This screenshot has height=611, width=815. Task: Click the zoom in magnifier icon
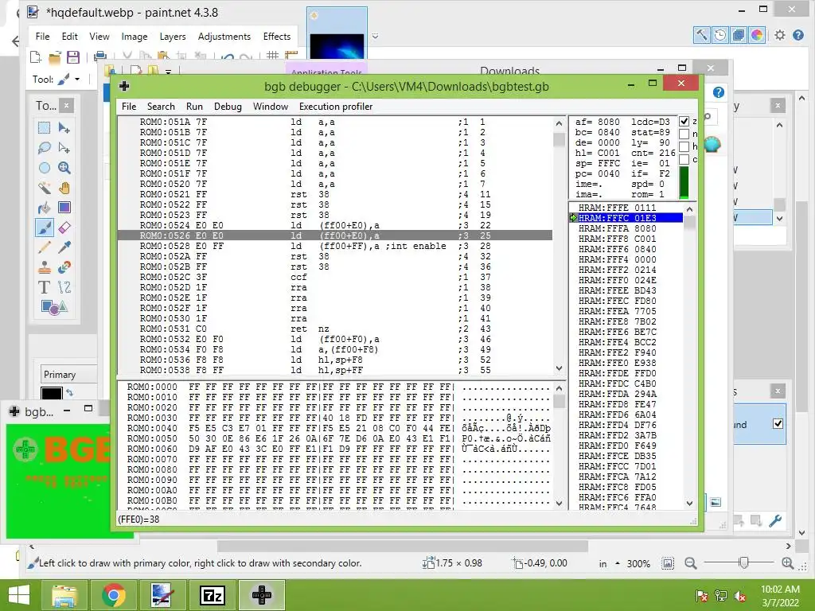787,563
